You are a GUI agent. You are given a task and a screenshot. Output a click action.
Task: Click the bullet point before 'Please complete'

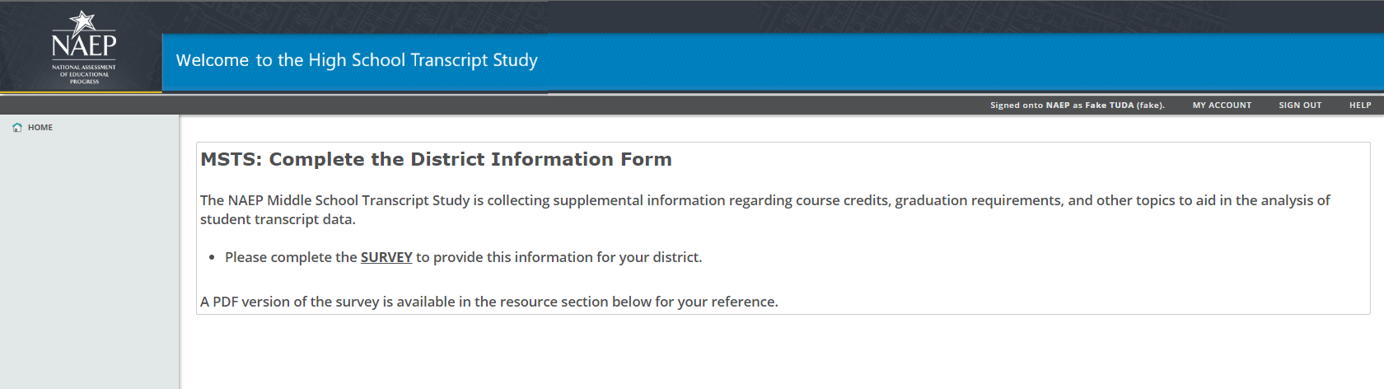point(212,258)
